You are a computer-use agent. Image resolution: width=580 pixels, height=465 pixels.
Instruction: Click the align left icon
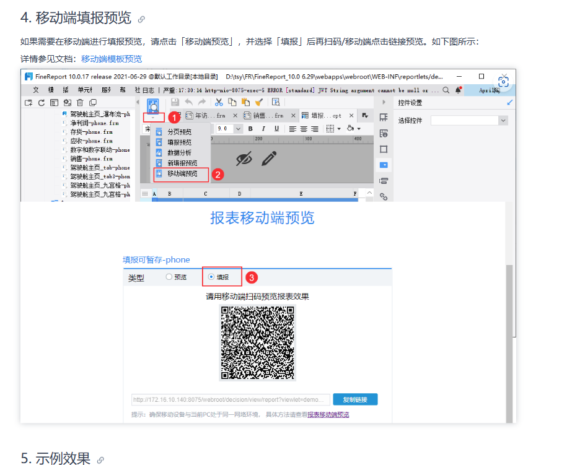[x=292, y=129]
